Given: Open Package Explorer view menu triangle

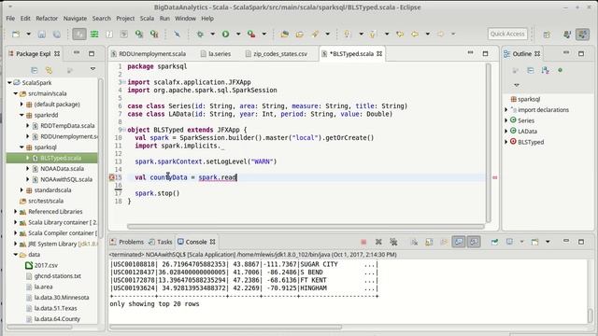Looking at the screenshot, I should pyautogui.click(x=93, y=69).
